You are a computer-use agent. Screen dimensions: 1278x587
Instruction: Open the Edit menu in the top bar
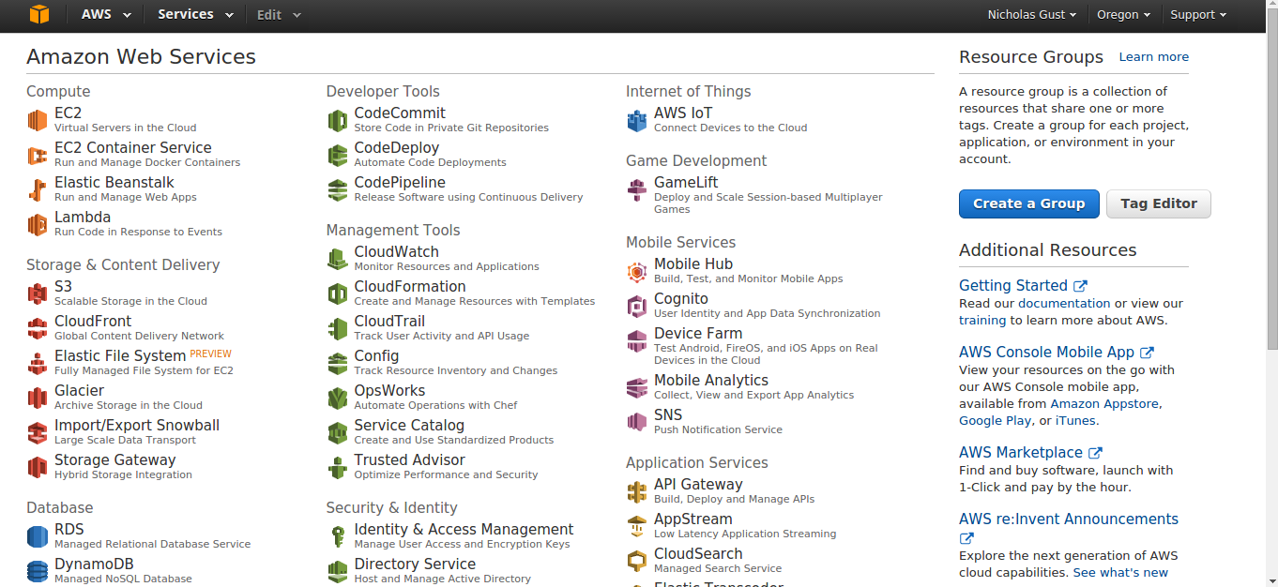[279, 14]
